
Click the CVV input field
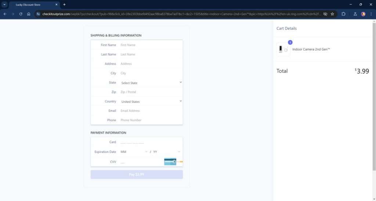[141, 162]
